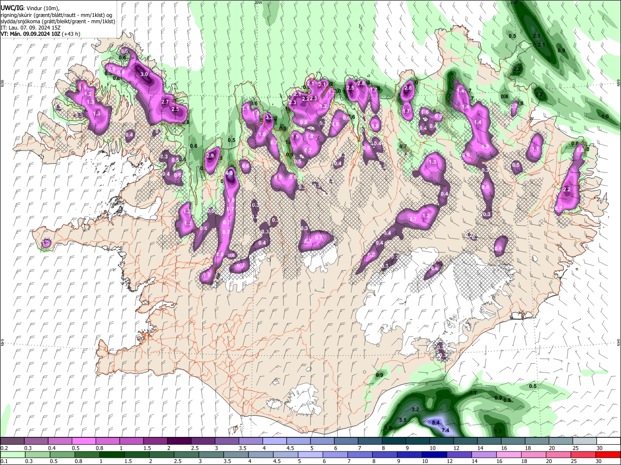Image resolution: width=621 pixels, height=465 pixels.
Task: Click the 7.4 precipitation value offshore
Action: [x=445, y=430]
